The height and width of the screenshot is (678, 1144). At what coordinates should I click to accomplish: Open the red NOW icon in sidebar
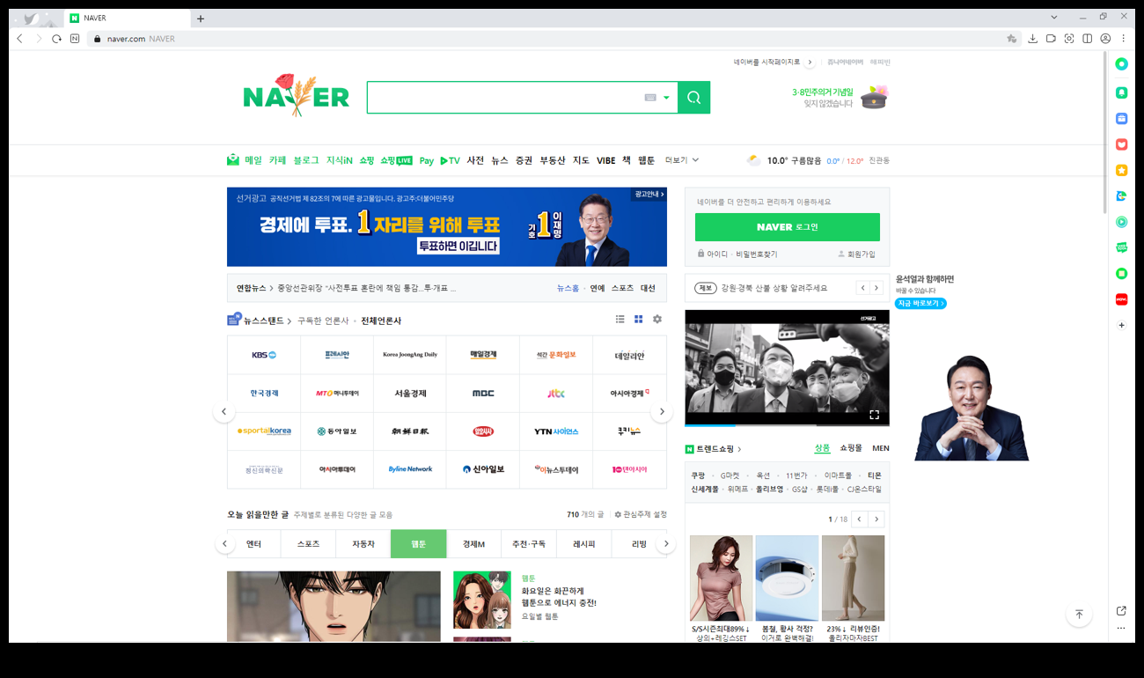click(x=1121, y=299)
